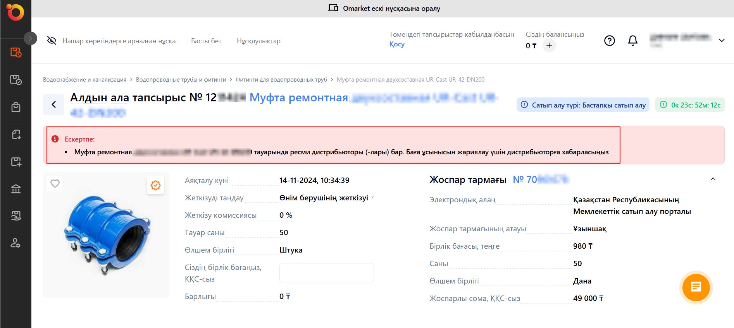Click 'Қосу' to enable accepting orders
734x328 pixels.
click(397, 44)
